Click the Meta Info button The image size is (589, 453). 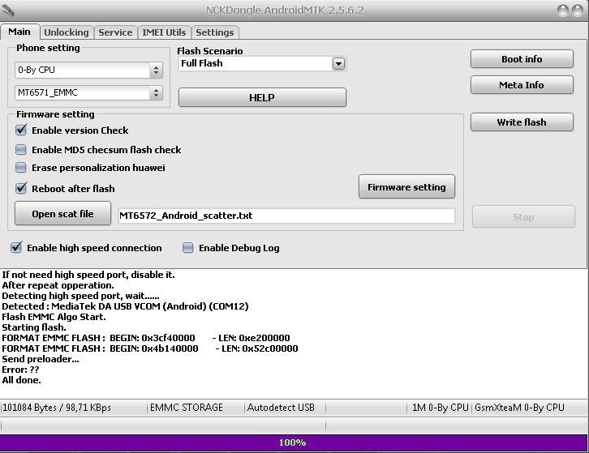point(522,85)
